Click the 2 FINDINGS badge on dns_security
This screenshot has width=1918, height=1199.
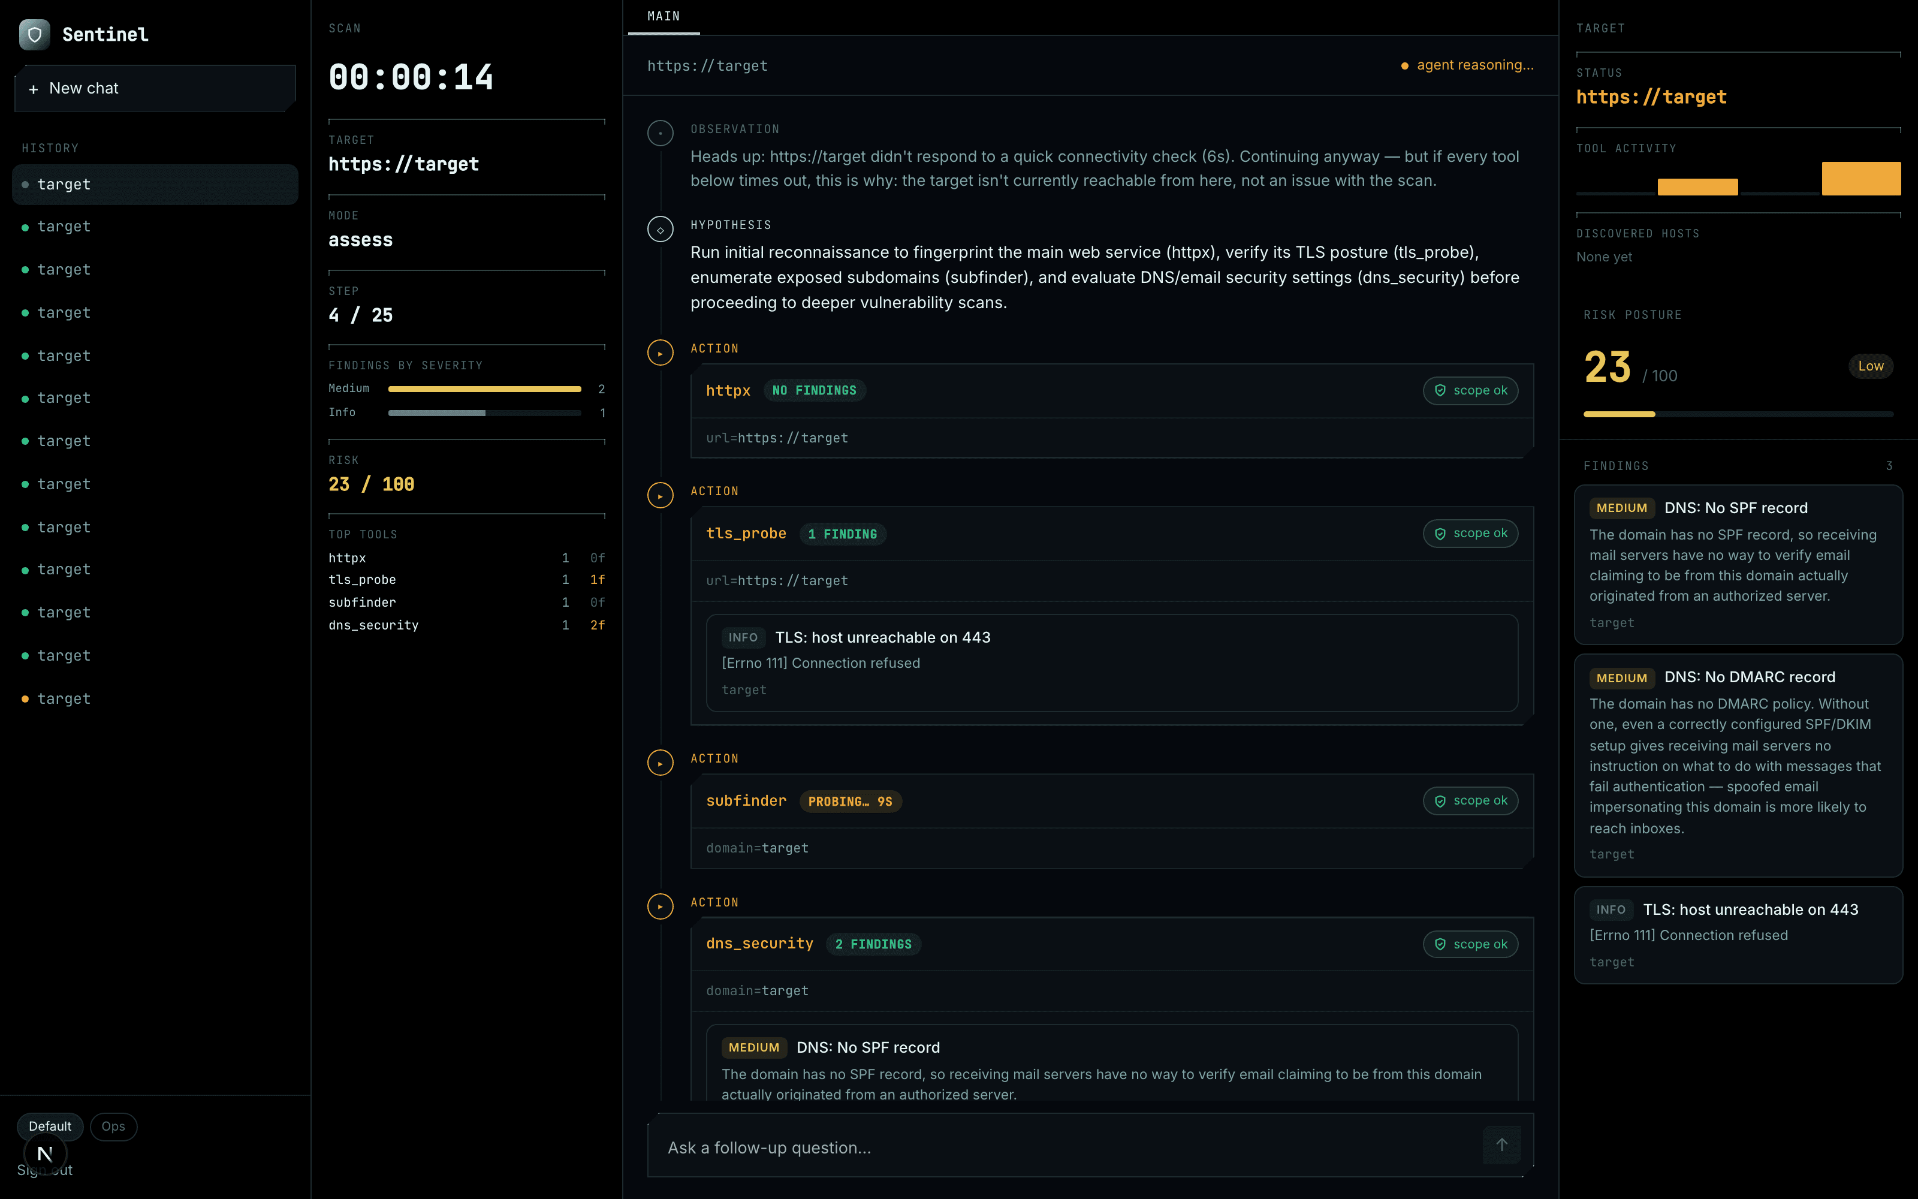[873, 944]
